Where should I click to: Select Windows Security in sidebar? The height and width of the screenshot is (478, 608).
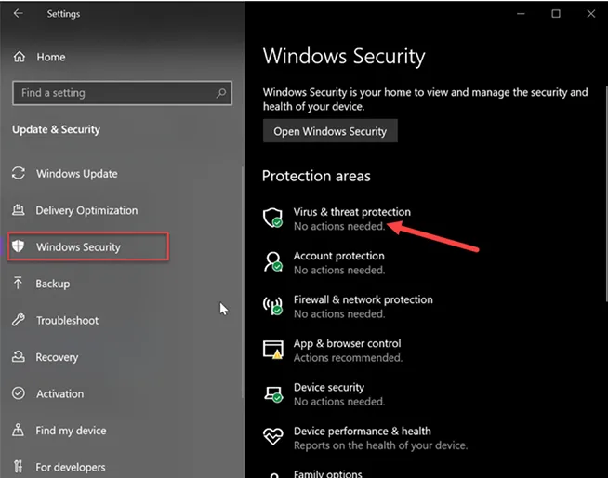78,247
